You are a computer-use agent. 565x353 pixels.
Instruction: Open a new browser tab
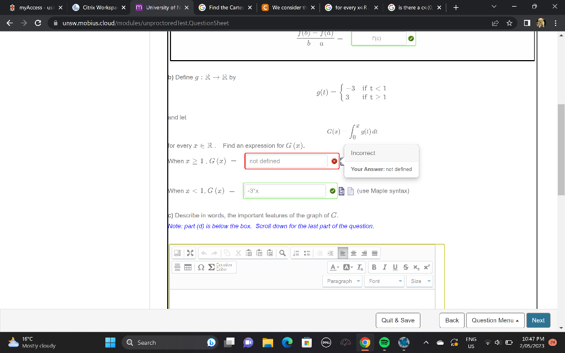point(456,7)
